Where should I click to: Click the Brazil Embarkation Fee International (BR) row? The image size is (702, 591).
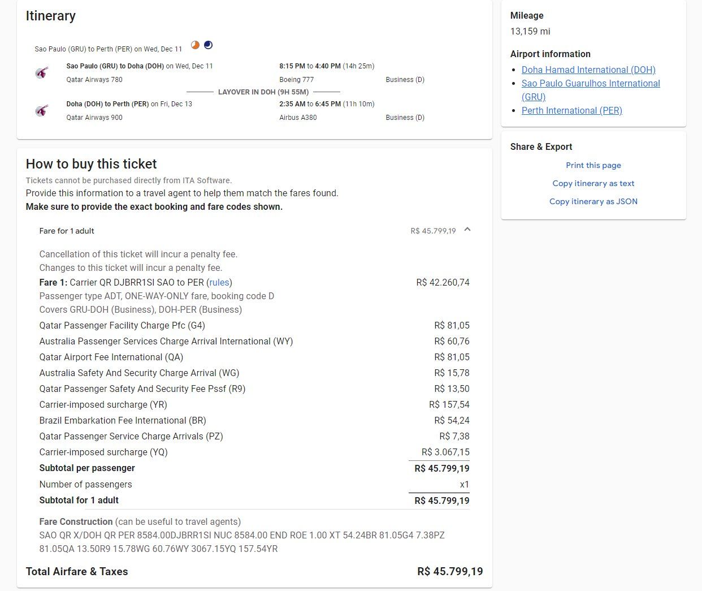coord(254,420)
